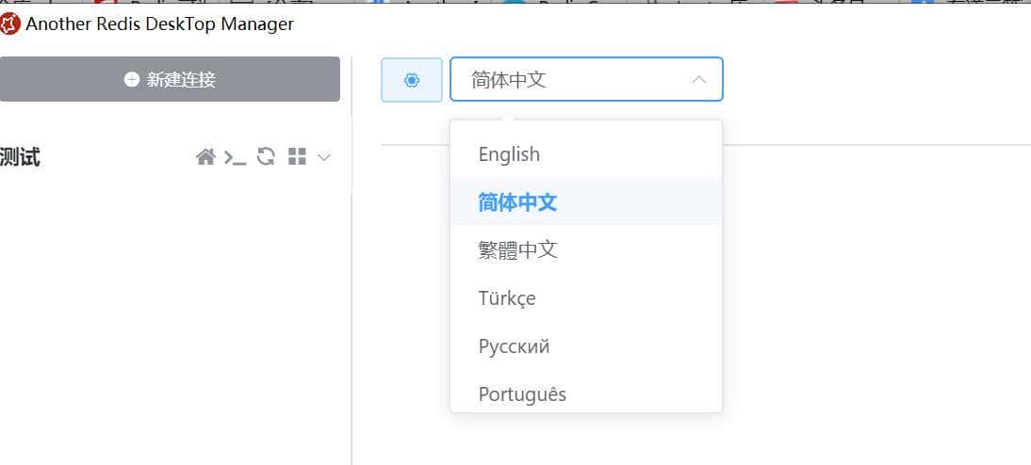
Task: Click the 新建连接 new connection button
Action: [x=170, y=79]
